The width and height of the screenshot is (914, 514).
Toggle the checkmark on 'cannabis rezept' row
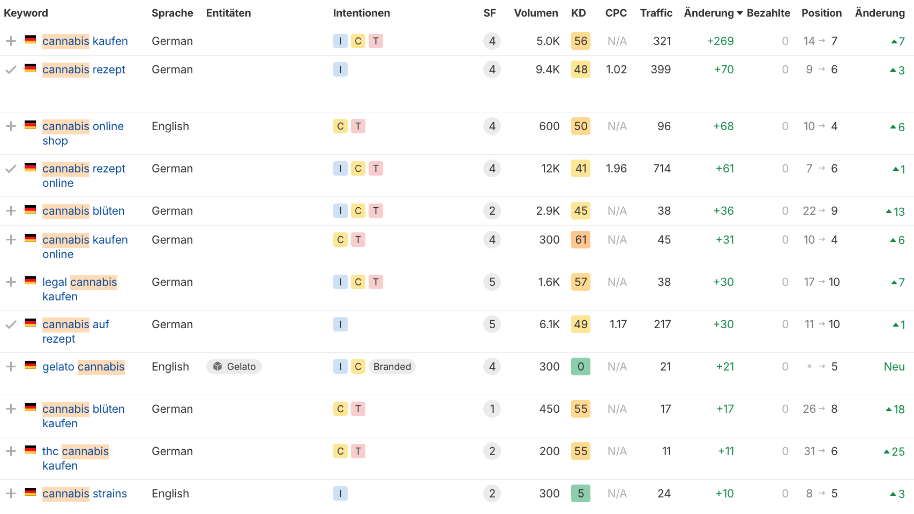[x=11, y=70]
